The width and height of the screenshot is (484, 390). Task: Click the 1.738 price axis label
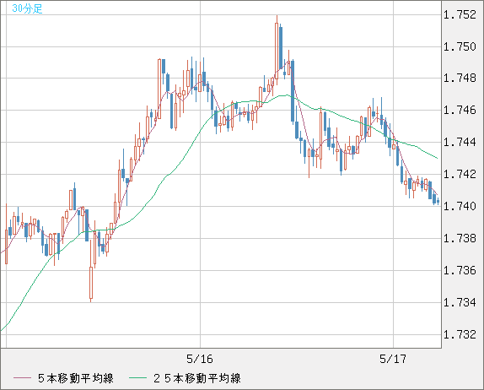[460, 238]
